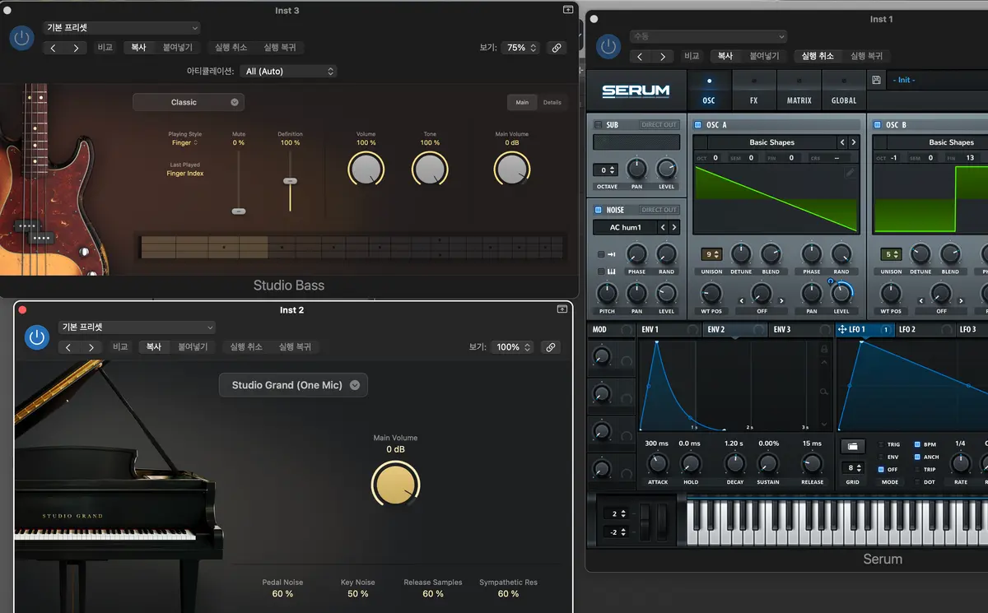Screen dimensions: 988x613
Task: Disable the NOISE oscillator checkbox
Action: 599,210
